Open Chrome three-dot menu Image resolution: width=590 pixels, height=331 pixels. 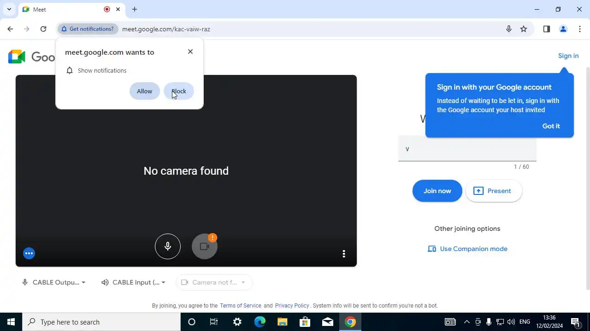click(580, 29)
